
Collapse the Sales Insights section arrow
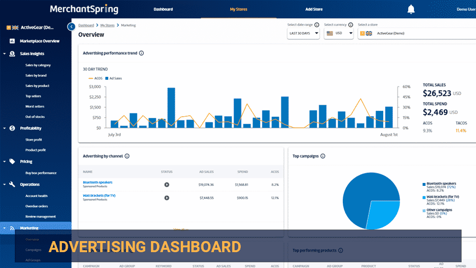pos(4,54)
